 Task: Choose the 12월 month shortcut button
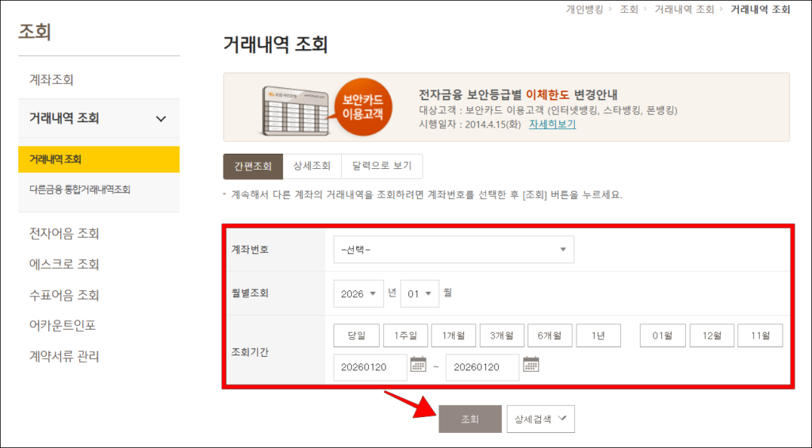pyautogui.click(x=712, y=335)
